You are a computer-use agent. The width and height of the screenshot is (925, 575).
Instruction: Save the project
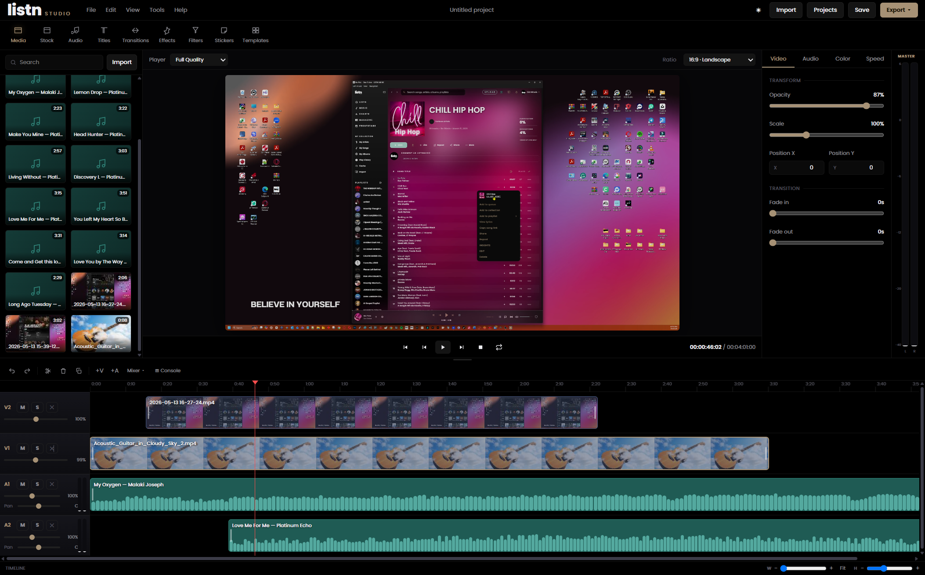(862, 10)
